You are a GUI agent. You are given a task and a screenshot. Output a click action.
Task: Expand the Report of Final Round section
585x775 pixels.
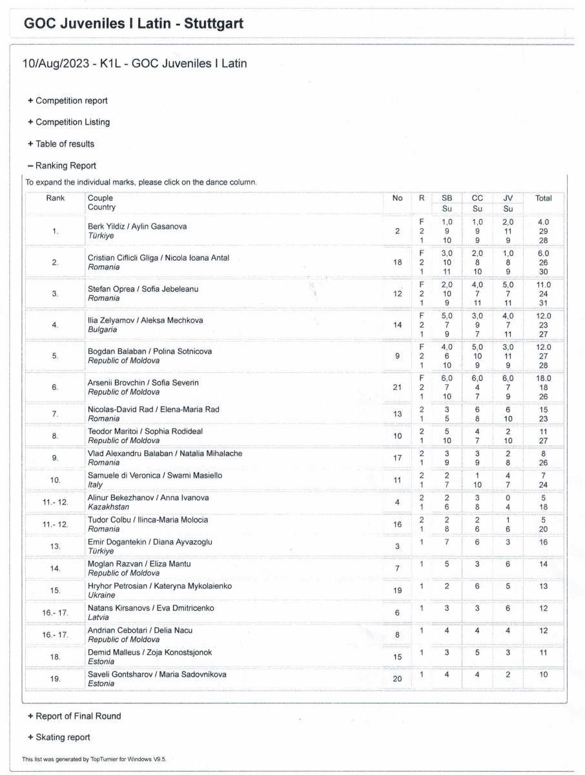[74, 716]
